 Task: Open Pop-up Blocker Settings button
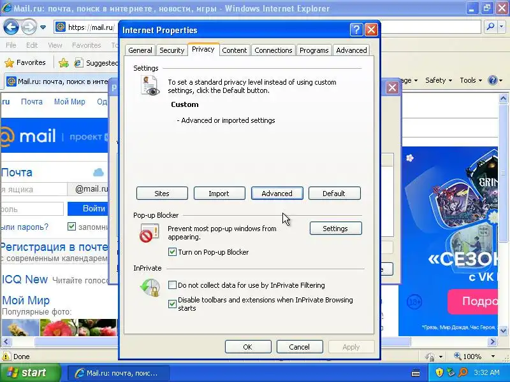tap(335, 229)
